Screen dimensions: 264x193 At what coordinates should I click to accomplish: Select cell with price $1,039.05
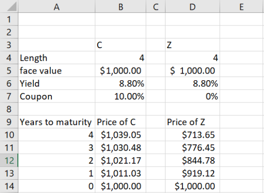pos(120,134)
